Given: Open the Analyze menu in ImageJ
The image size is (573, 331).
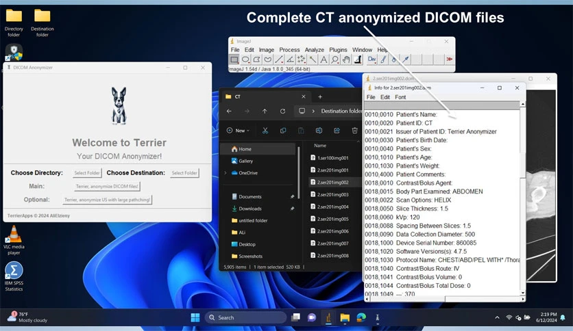Looking at the screenshot, I should [x=315, y=49].
